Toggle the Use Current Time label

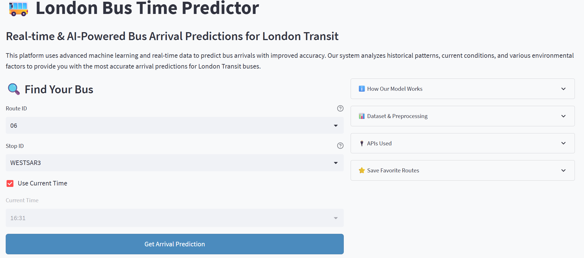click(x=43, y=183)
